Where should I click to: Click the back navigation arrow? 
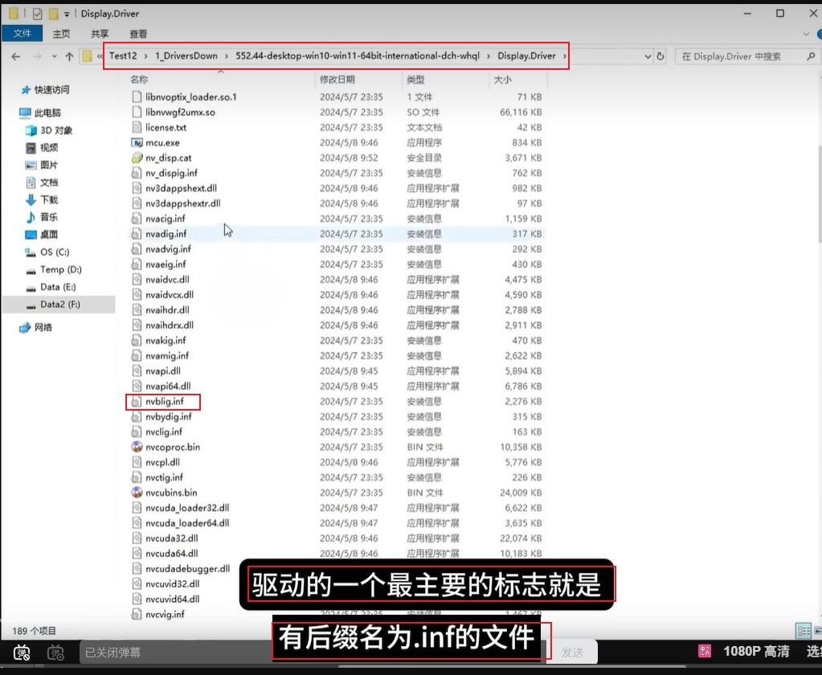(15, 56)
